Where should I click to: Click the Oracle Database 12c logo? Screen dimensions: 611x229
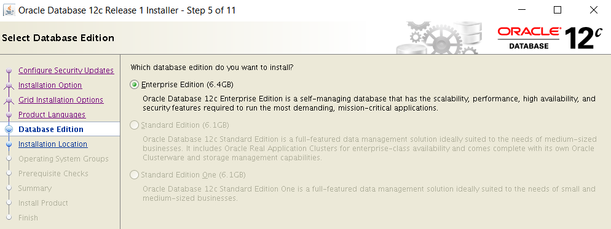(x=551, y=38)
